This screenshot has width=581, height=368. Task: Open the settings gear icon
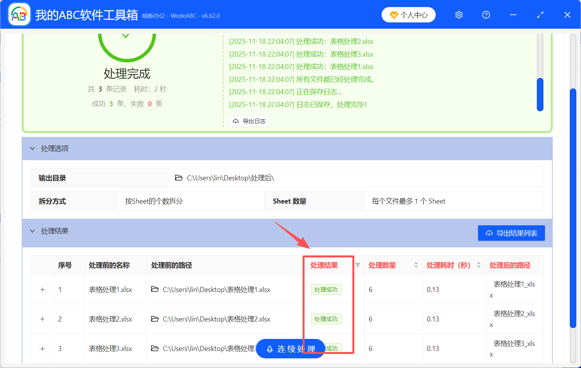[x=459, y=14]
